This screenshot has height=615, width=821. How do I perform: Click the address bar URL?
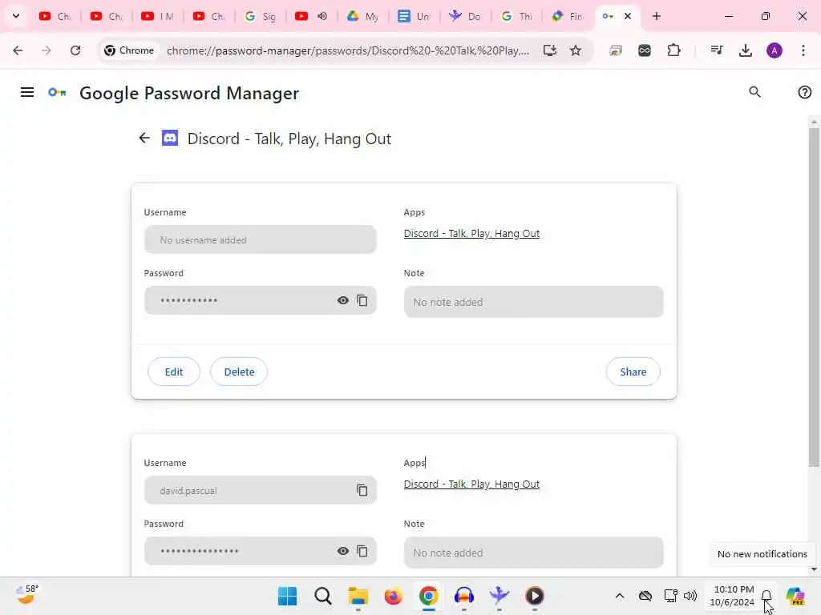(348, 50)
